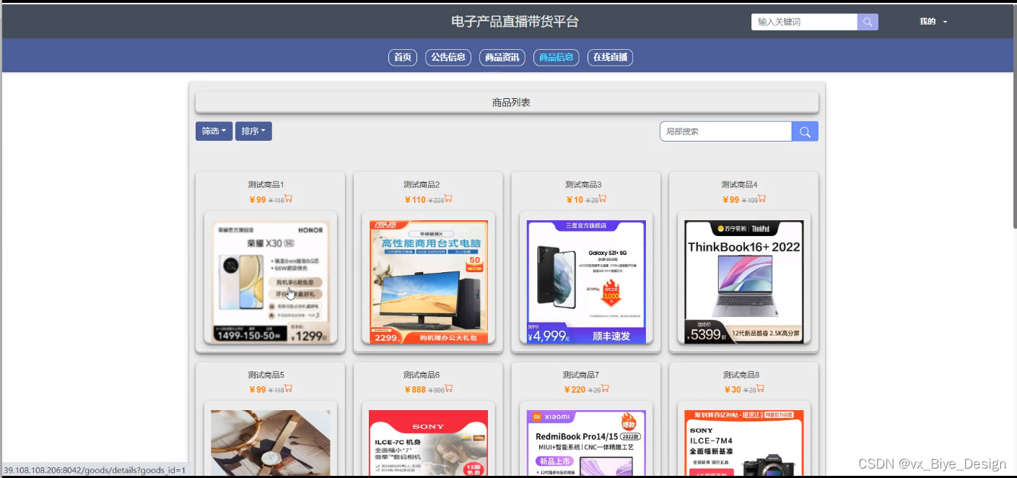Add 测试商品6 to cart icon
1017x478 pixels.
click(x=448, y=389)
